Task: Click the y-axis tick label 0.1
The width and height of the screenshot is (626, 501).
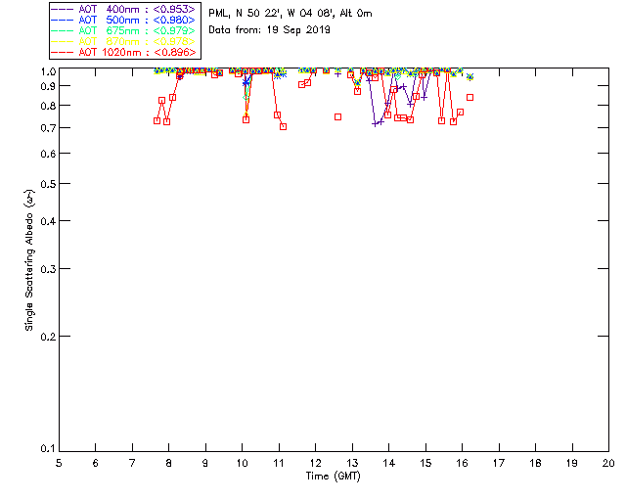Action: [x=48, y=449]
